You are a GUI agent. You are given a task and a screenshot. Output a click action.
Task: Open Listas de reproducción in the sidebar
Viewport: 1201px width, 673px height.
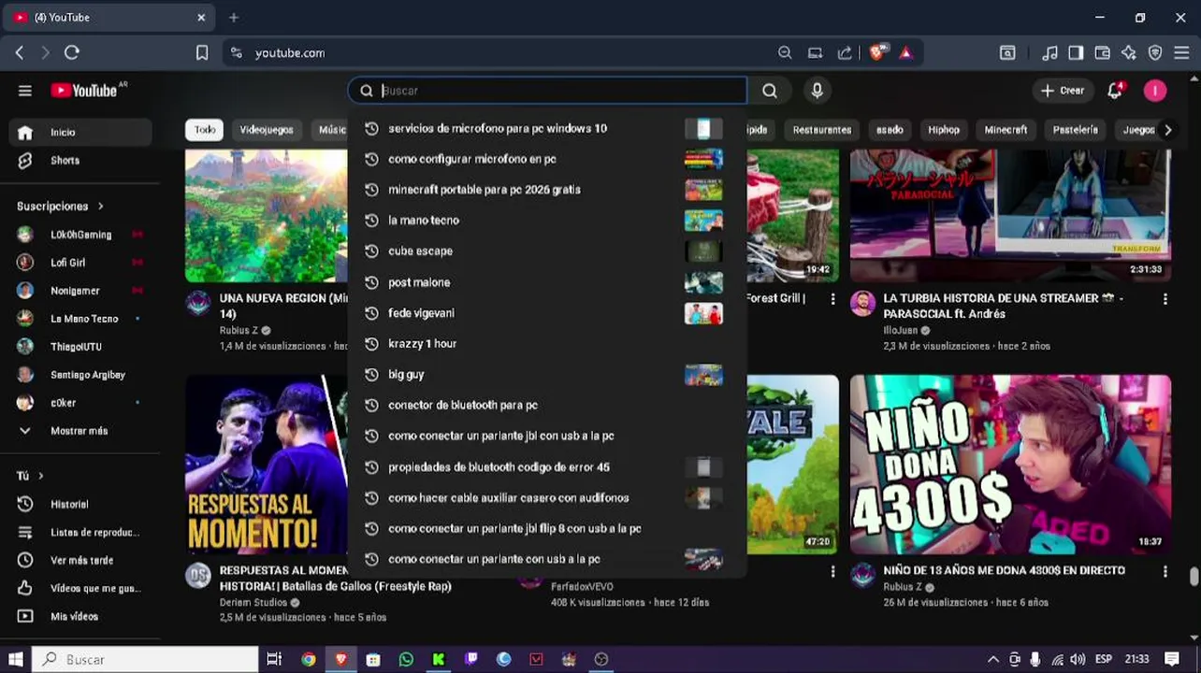80,533
